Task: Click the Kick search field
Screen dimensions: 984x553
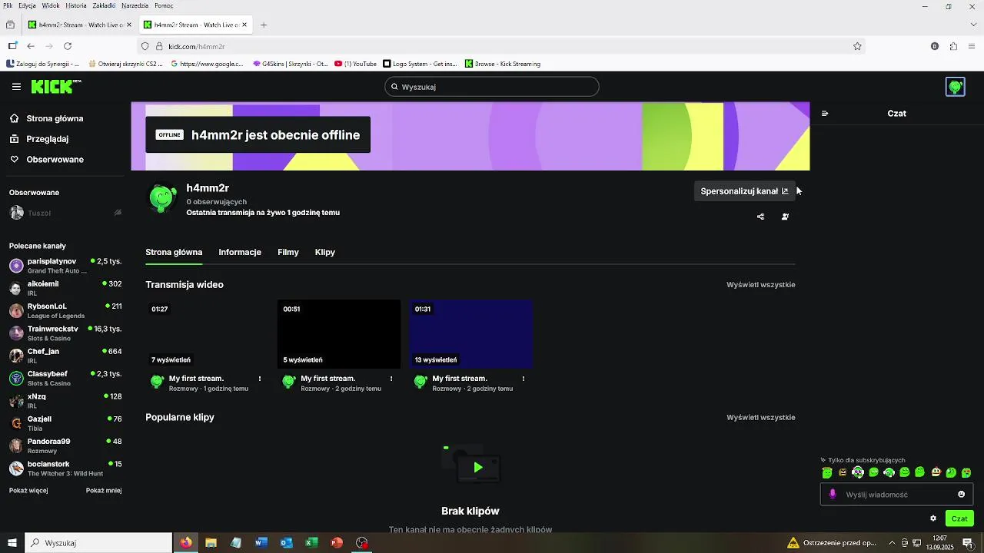Action: point(492,87)
